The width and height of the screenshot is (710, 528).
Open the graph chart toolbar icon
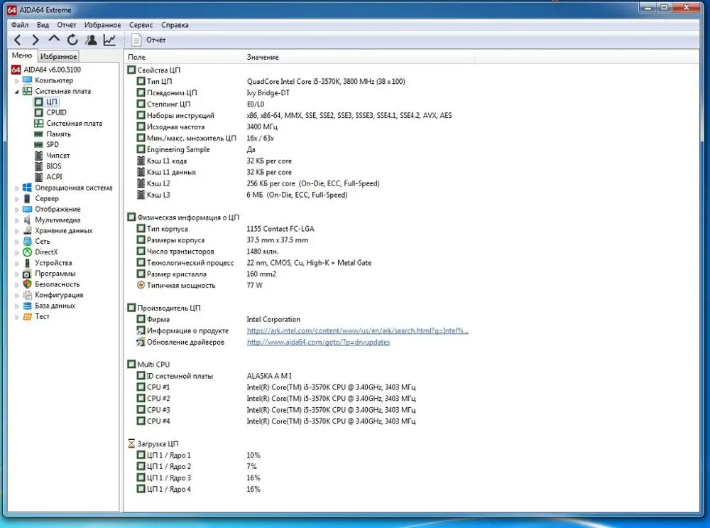tap(109, 40)
